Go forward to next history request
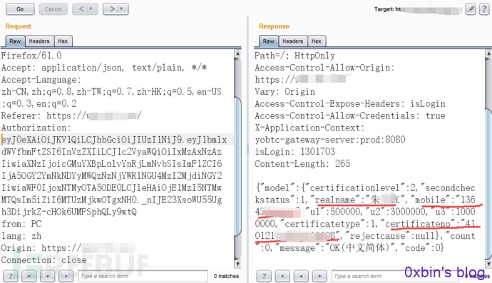This screenshot has width=492, height=283. 112,9
